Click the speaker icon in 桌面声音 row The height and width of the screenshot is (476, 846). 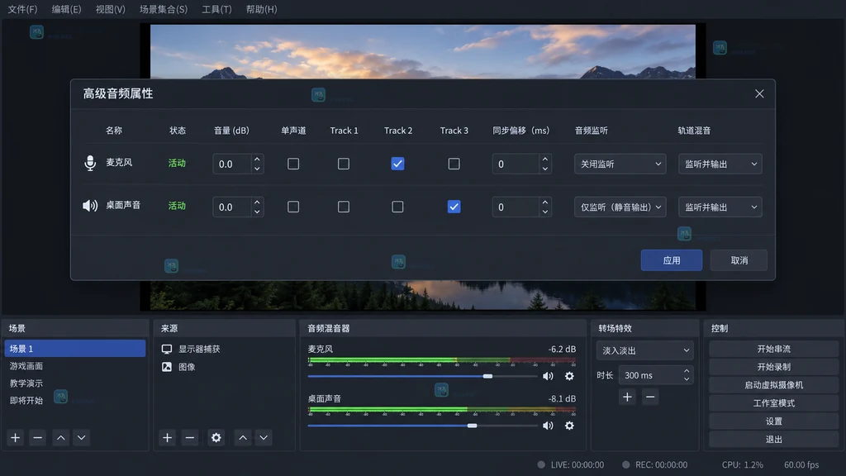90,206
